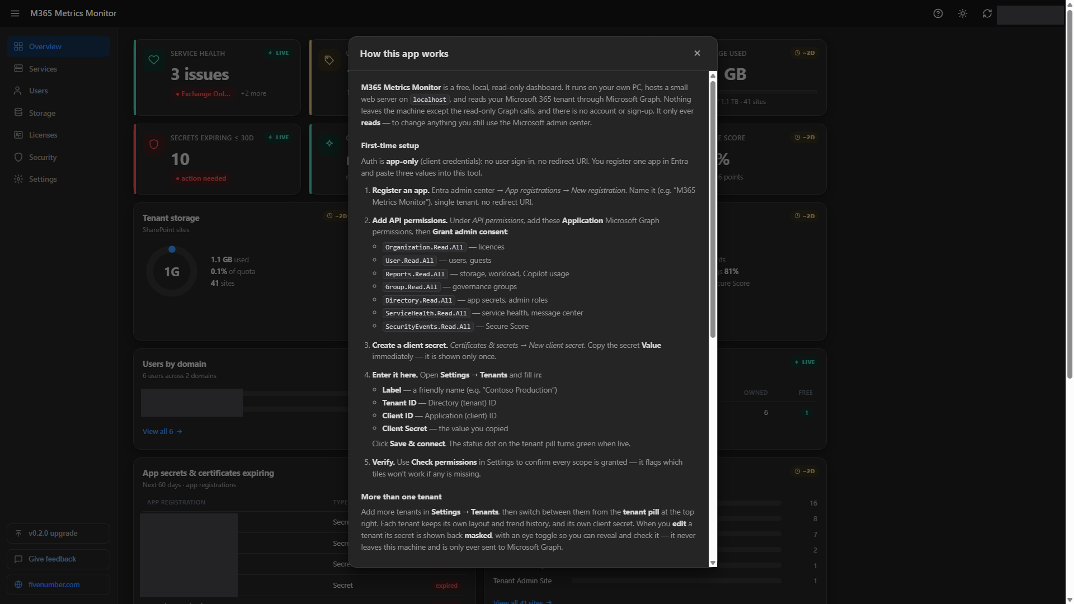The image size is (1074, 604).
Task: Click the First-time setup heading
Action: tap(390, 145)
